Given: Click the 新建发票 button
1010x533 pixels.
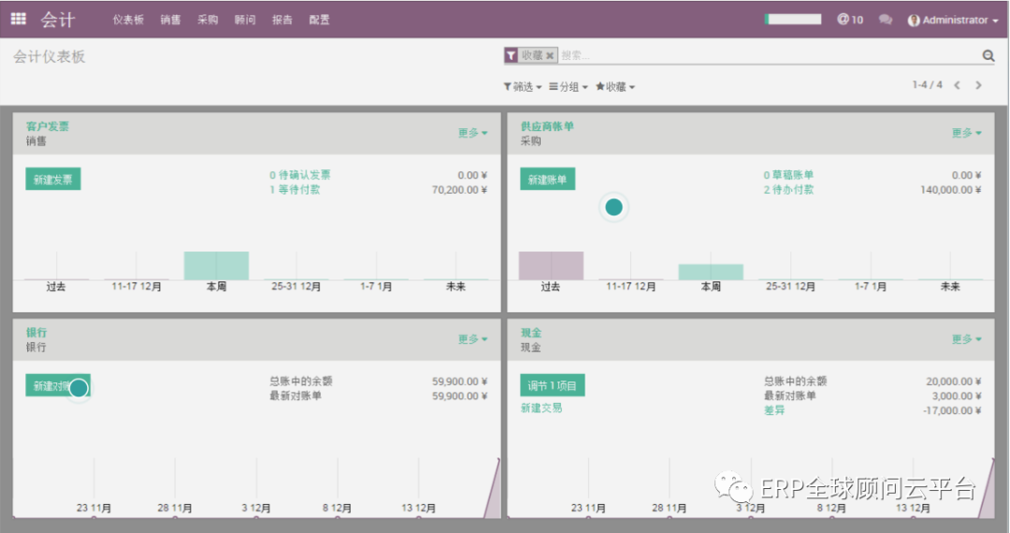Looking at the screenshot, I should 53,180.
